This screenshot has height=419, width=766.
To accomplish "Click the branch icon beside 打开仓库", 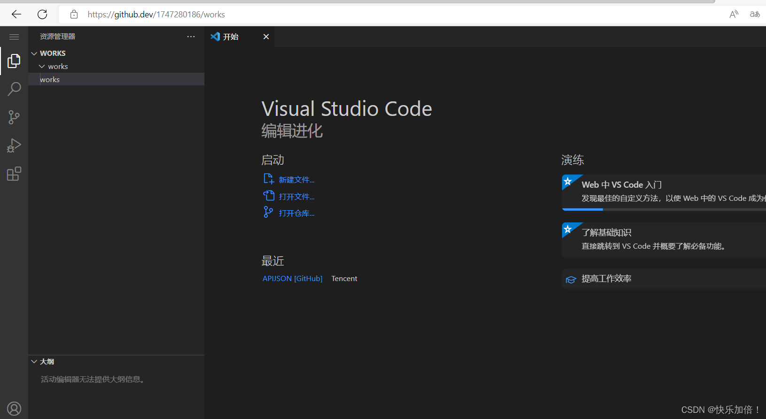I will click(268, 212).
